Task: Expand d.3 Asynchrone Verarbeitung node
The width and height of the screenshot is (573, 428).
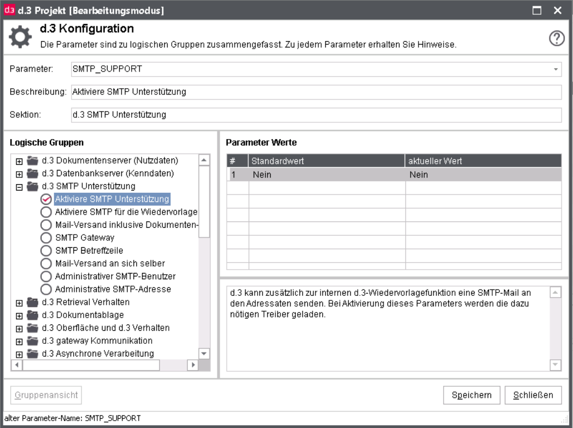Action: click(x=19, y=354)
